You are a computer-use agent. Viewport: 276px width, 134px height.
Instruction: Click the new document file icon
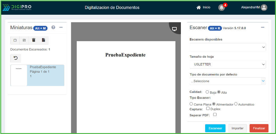43,40
